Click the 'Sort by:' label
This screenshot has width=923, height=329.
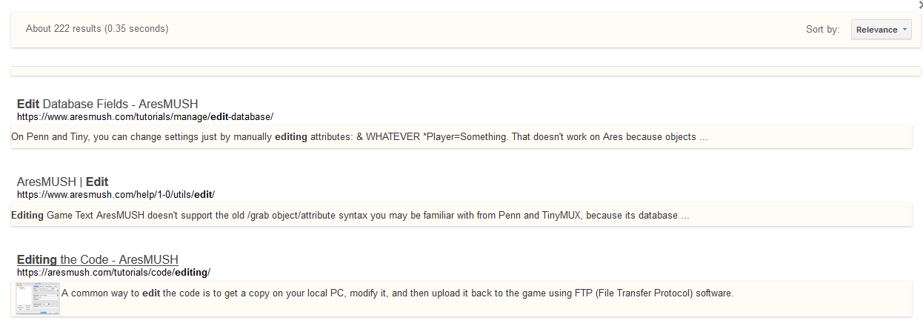pyautogui.click(x=822, y=30)
